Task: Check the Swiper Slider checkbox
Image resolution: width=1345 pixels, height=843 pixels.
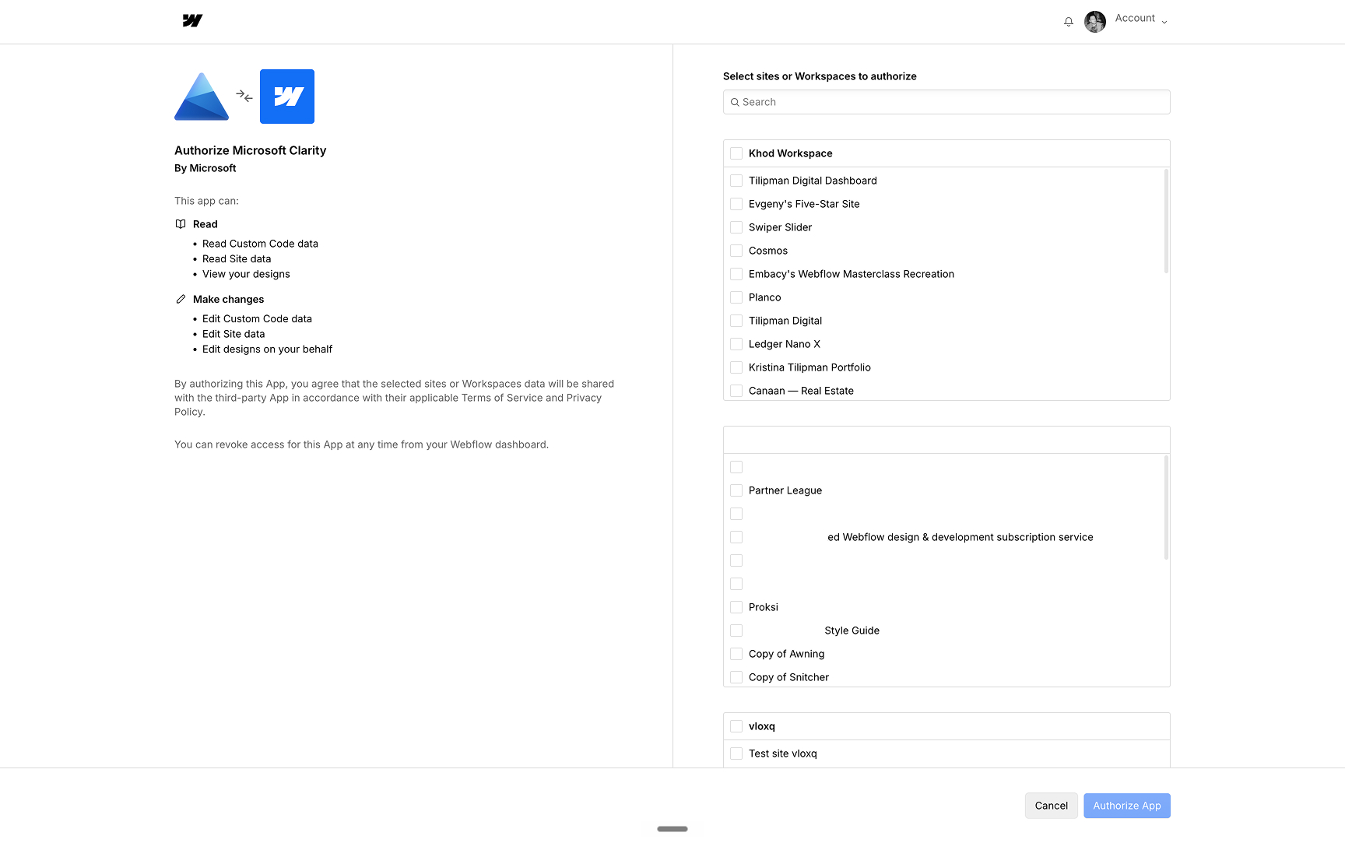Action: (x=736, y=227)
